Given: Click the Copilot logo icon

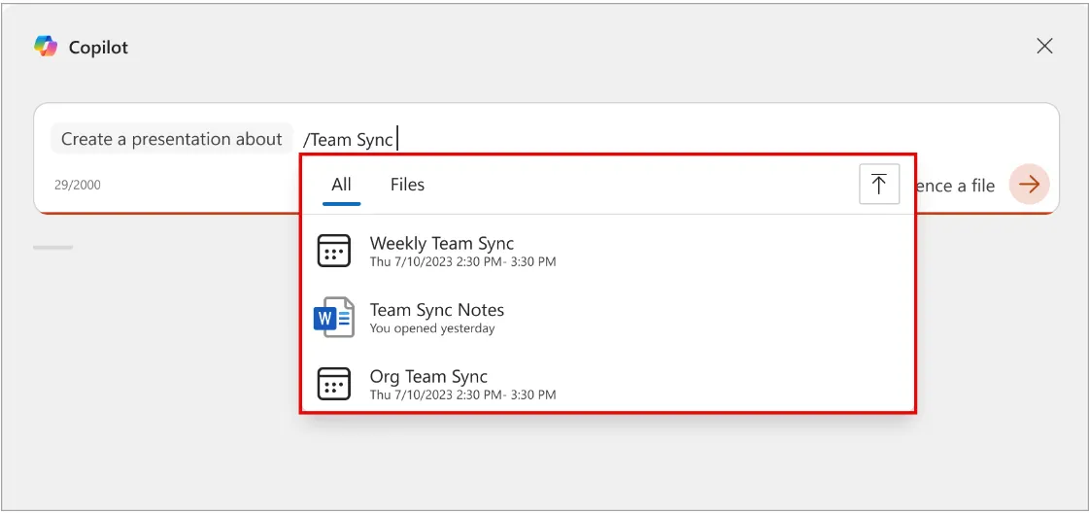Looking at the screenshot, I should pyautogui.click(x=46, y=47).
